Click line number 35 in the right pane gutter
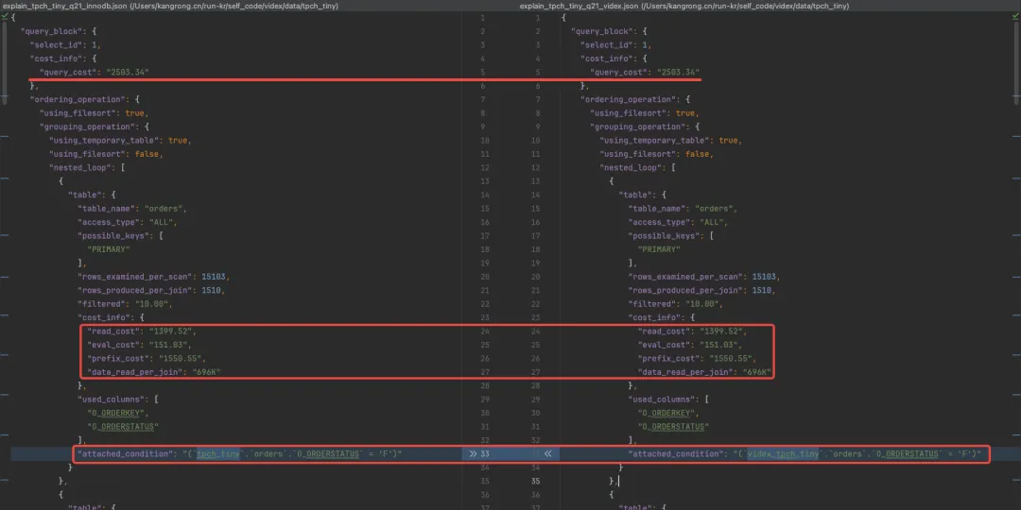The height and width of the screenshot is (510, 1021). pyautogui.click(x=536, y=481)
